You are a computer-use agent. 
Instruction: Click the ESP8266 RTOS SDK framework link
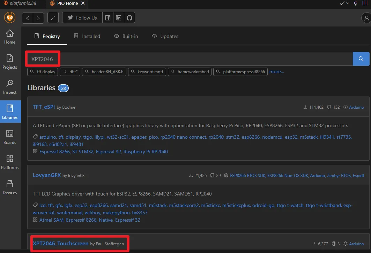tap(248, 176)
